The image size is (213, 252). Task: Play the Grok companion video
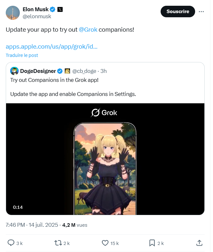coord(105,159)
